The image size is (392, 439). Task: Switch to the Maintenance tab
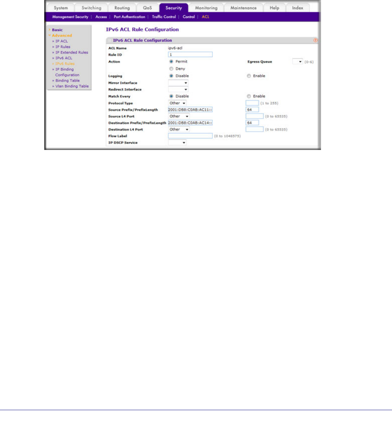click(x=243, y=8)
